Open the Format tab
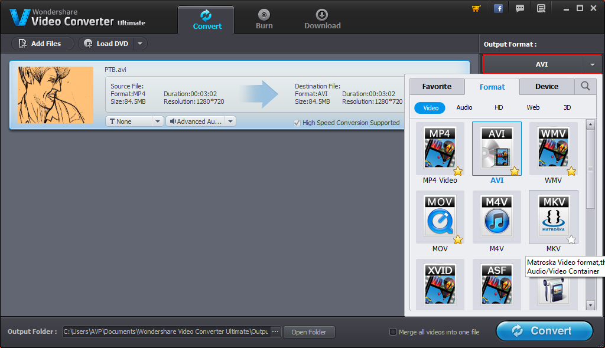Viewport: 605px width, 348px height. pyautogui.click(x=492, y=87)
